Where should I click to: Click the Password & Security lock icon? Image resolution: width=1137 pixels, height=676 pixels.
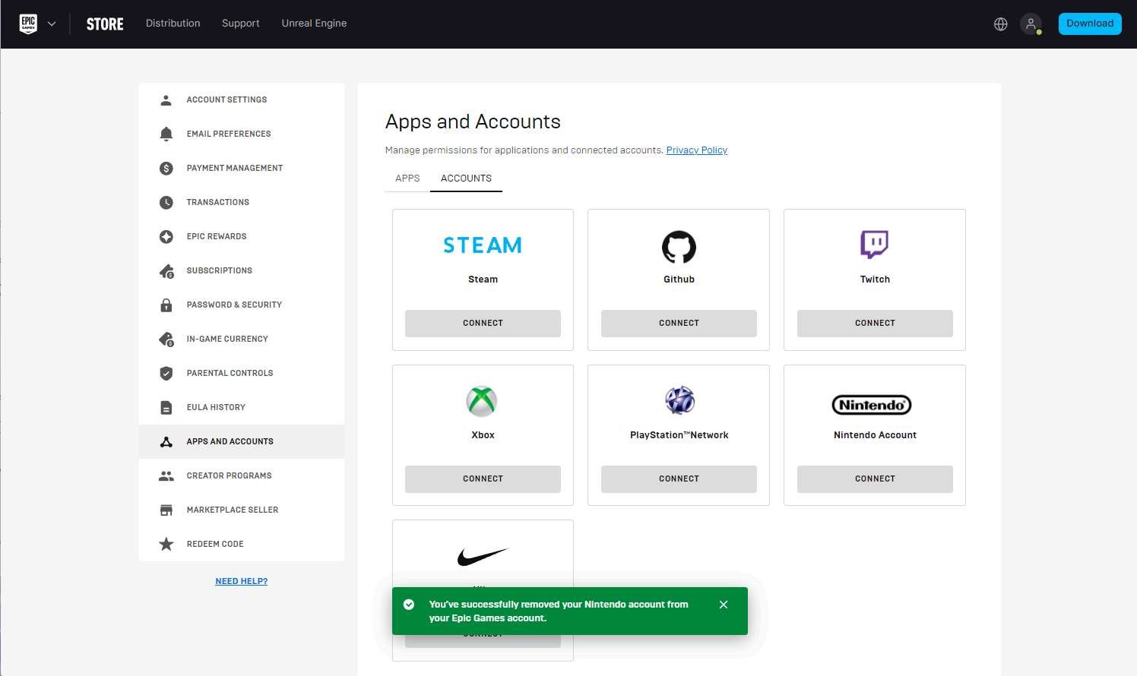[166, 305]
